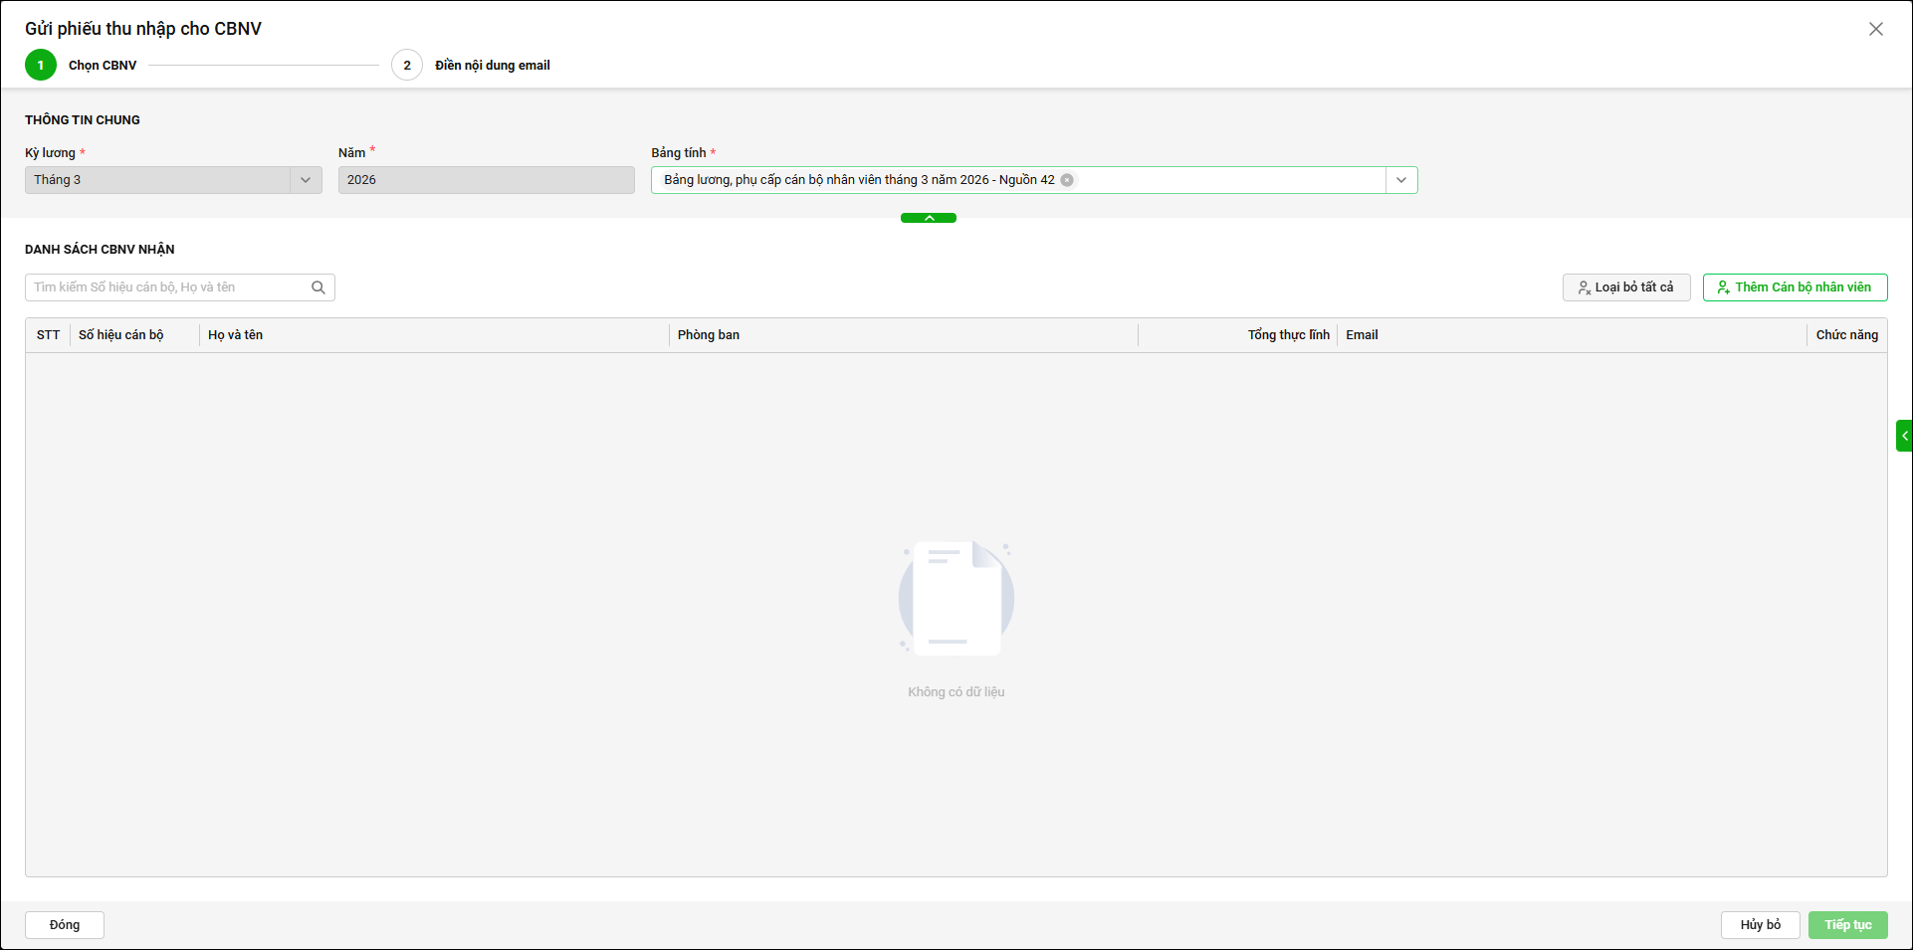Screen dimensions: 1913x950
Task: Click the Tổng thực lĩnh column header
Action: pyautogui.click(x=1288, y=335)
